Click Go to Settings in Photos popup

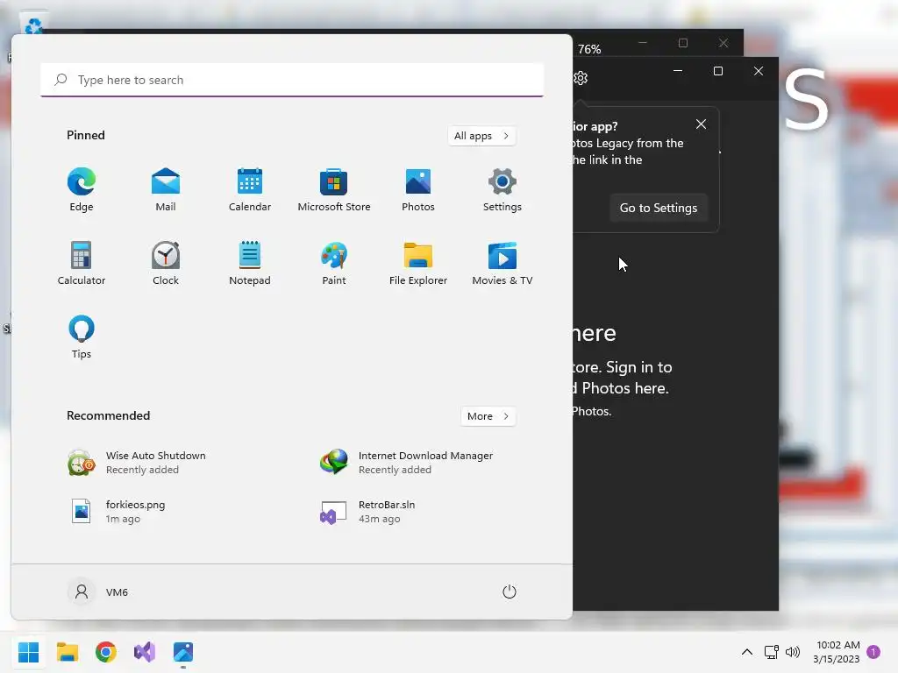[x=659, y=208]
